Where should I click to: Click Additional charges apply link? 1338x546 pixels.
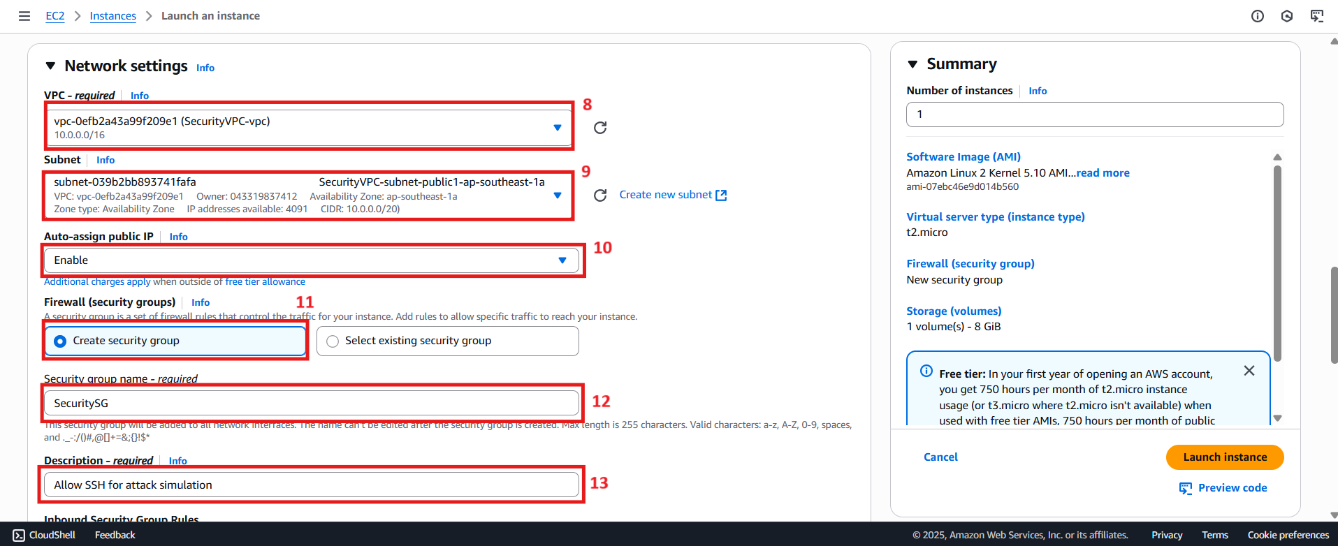coord(97,282)
